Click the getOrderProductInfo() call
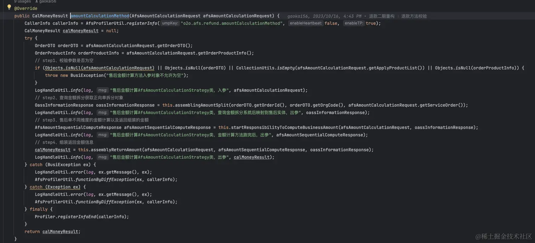Screen dimensions: 535x243 pos(225,53)
